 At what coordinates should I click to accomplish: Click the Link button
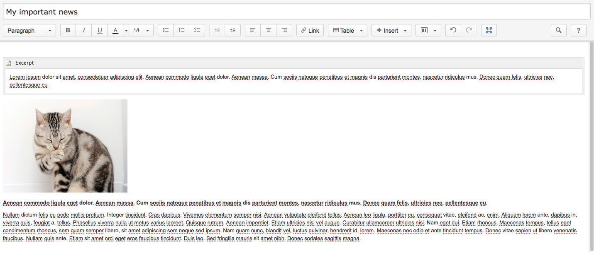(310, 30)
